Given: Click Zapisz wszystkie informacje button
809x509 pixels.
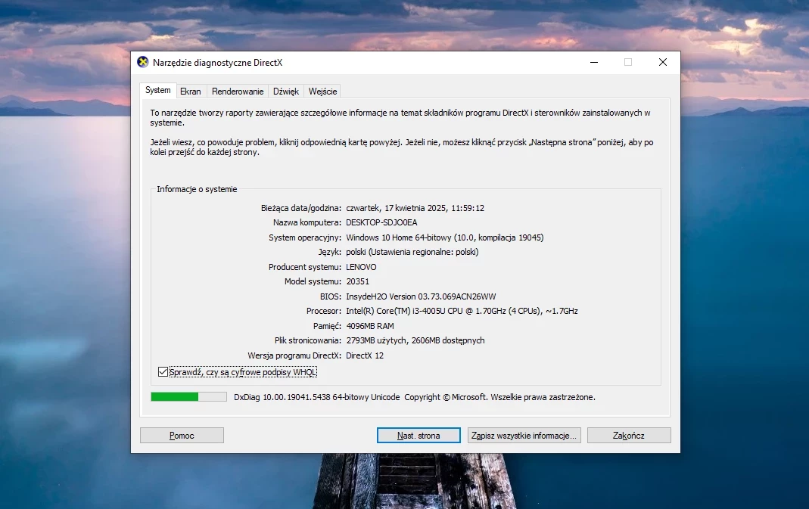Looking at the screenshot, I should 524,435.
